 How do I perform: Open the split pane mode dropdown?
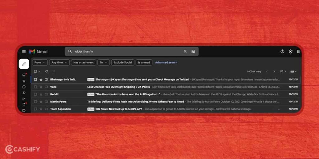[283, 71]
